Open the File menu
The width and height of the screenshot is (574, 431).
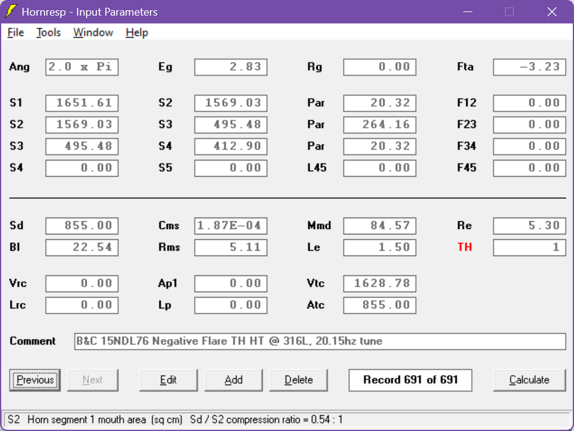pos(16,32)
